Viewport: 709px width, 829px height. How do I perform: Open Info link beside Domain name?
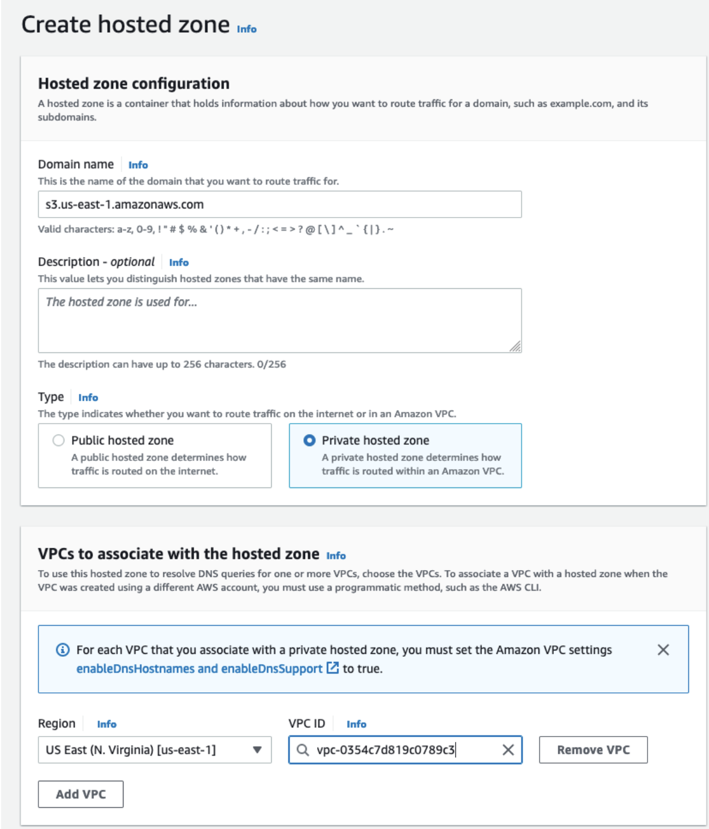tap(138, 165)
